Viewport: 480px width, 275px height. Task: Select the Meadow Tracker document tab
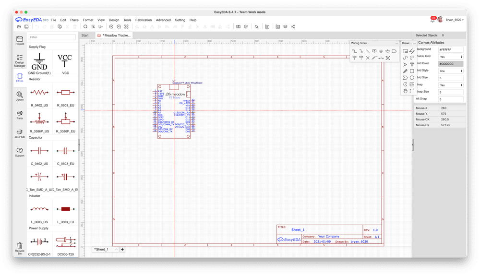click(114, 35)
